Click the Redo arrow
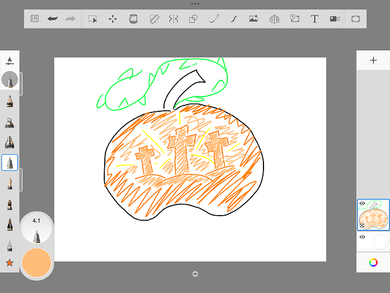The height and width of the screenshot is (293, 390). click(x=71, y=19)
